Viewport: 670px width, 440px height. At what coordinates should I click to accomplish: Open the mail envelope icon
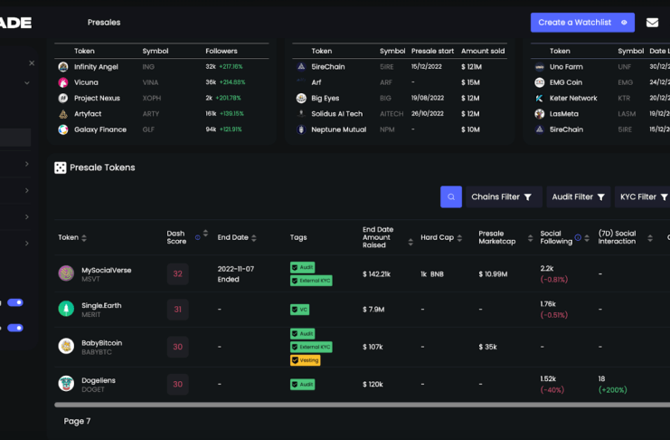[652, 23]
